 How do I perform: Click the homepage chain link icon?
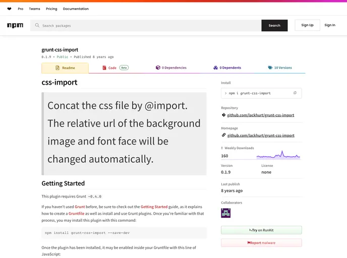coord(223,135)
